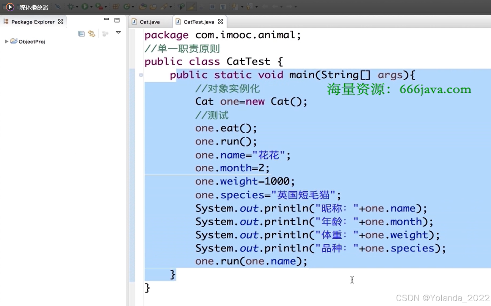Click the 'one.weight=1000;' line
The image size is (491, 306).
[245, 181]
